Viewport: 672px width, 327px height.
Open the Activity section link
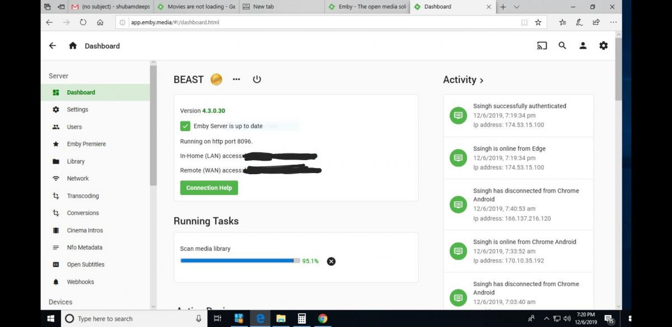click(463, 80)
